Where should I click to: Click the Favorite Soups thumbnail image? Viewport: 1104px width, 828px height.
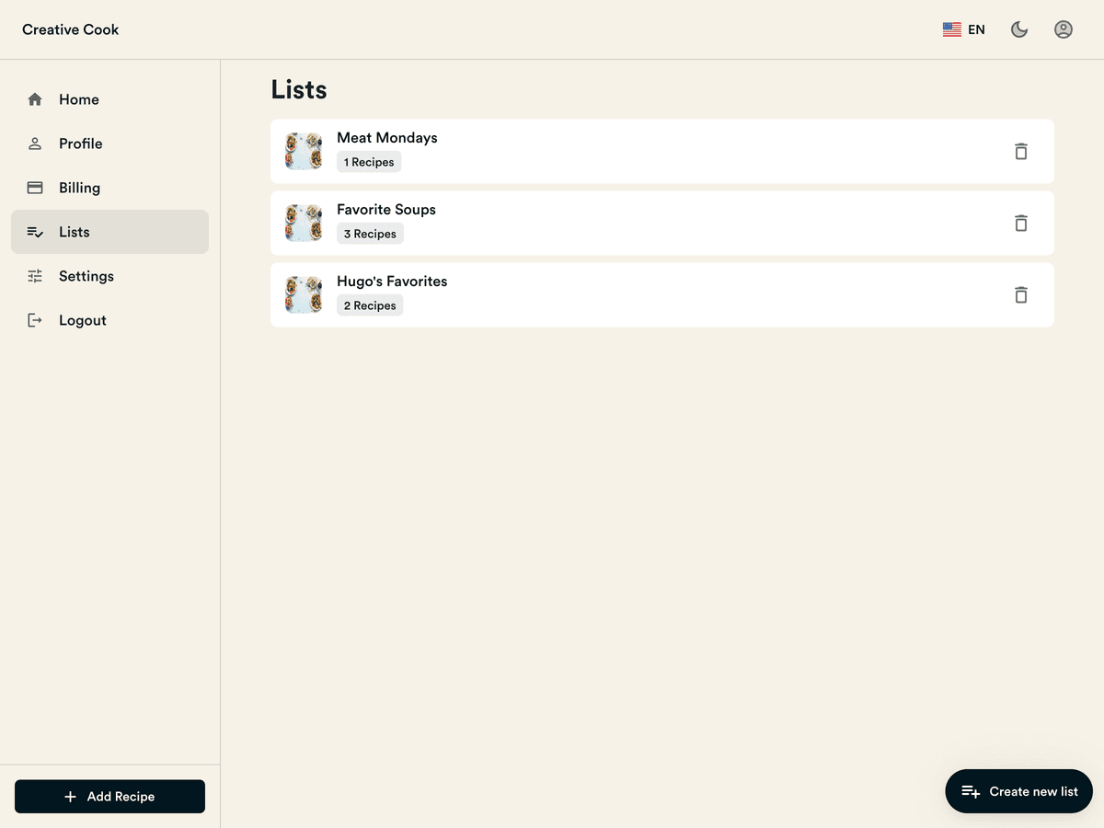click(303, 223)
